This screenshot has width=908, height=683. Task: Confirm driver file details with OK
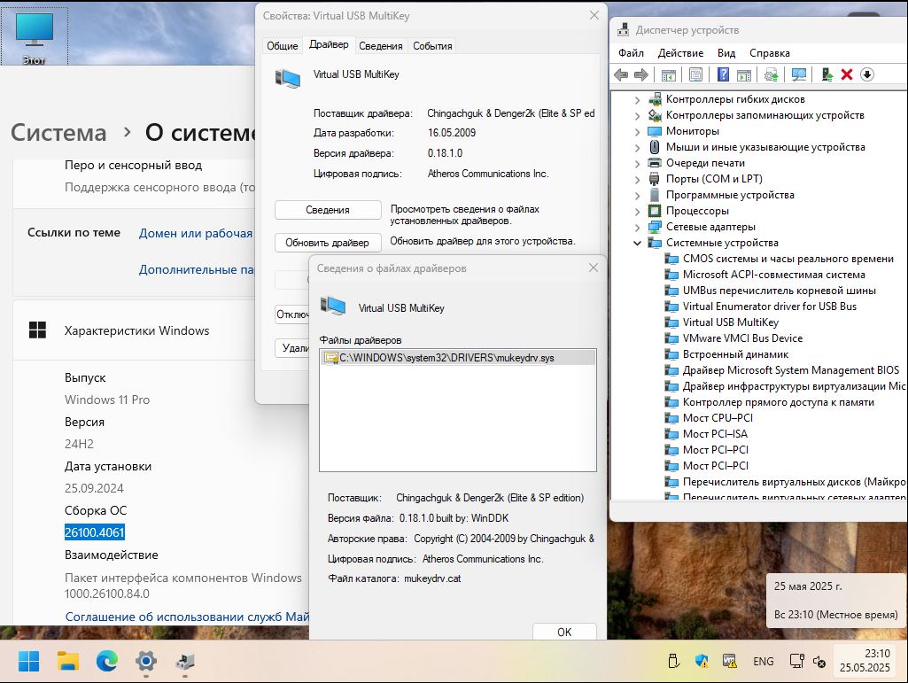(x=564, y=632)
